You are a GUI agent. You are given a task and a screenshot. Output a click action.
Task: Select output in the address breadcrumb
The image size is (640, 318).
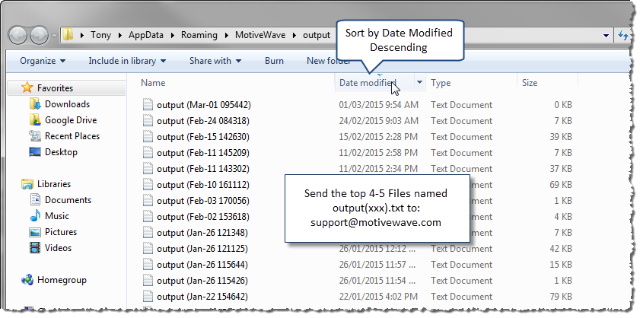point(317,35)
